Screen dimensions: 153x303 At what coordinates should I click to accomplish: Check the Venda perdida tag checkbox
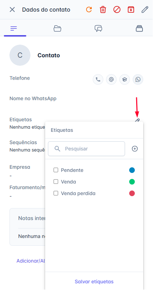56,193
